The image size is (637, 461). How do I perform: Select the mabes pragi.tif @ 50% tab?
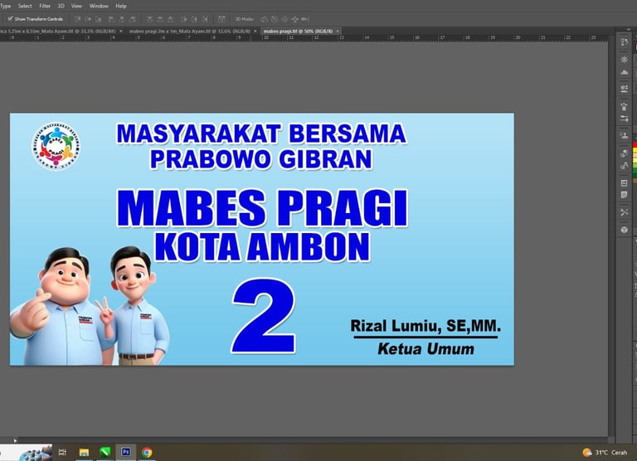point(299,31)
